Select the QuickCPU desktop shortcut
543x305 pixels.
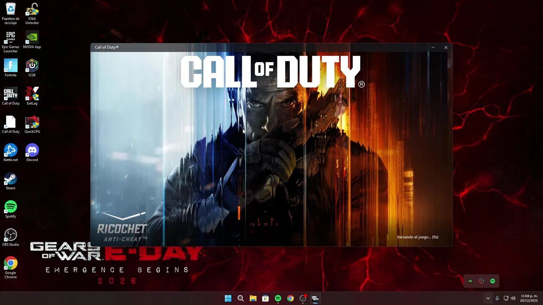coord(32,124)
